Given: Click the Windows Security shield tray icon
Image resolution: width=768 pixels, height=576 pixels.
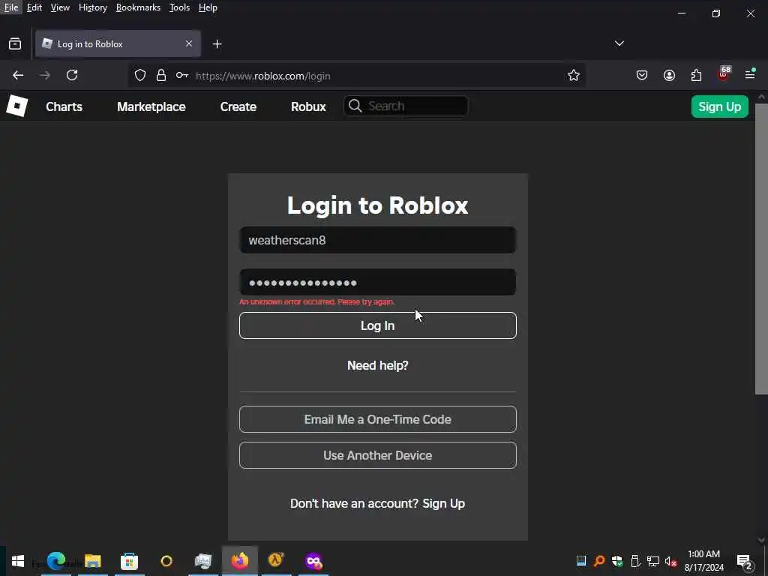Looking at the screenshot, I should [x=617, y=561].
